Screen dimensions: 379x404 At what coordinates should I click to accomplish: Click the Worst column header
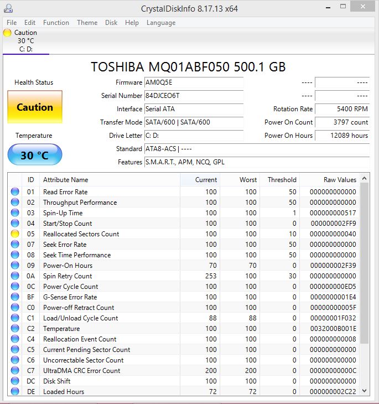click(x=240, y=180)
